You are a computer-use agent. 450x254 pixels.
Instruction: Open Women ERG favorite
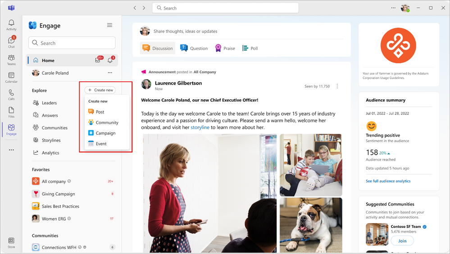click(73, 219)
